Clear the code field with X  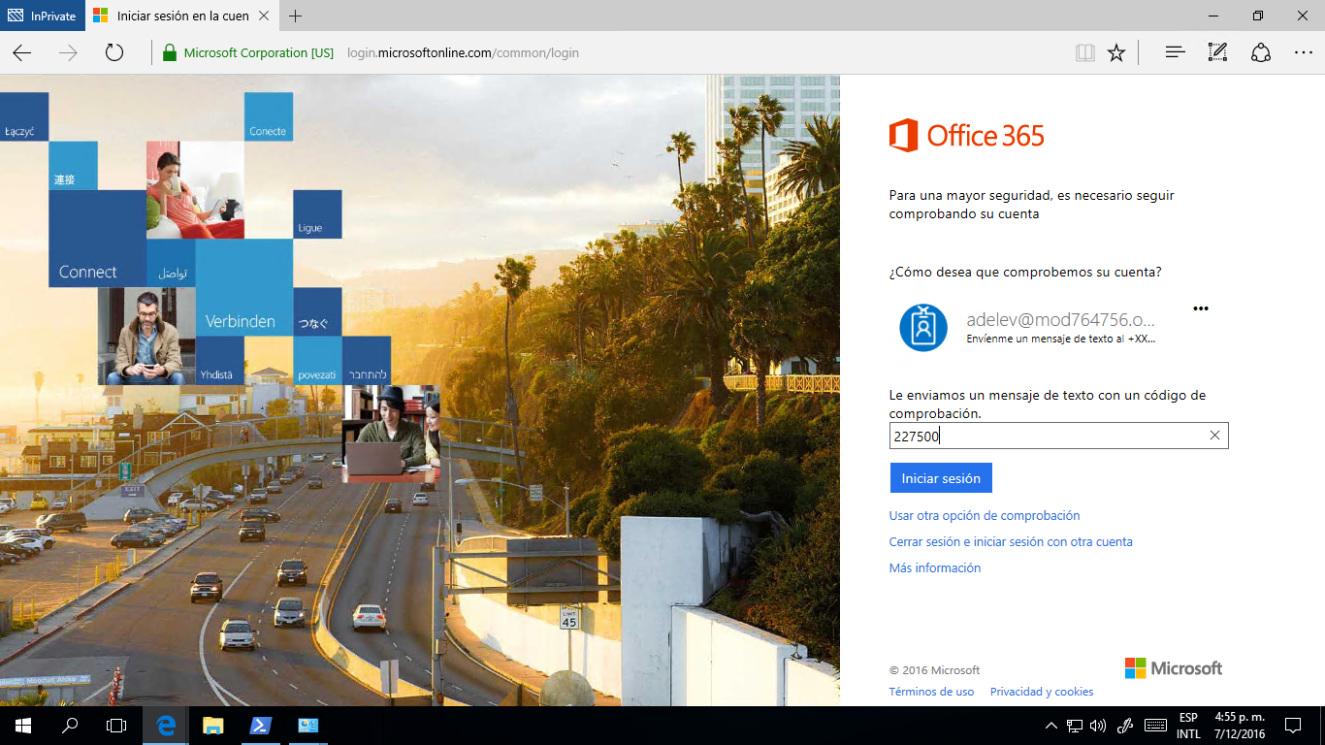(x=1214, y=436)
